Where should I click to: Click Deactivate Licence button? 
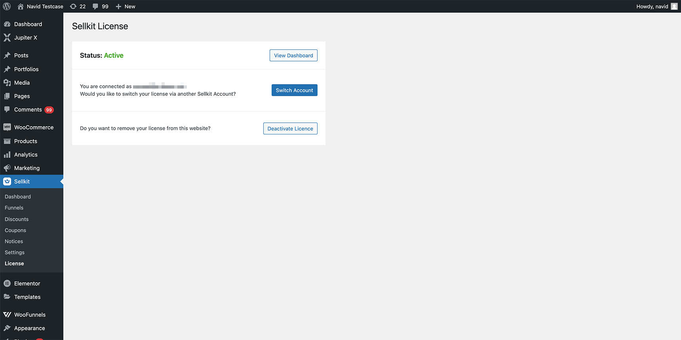[290, 128]
